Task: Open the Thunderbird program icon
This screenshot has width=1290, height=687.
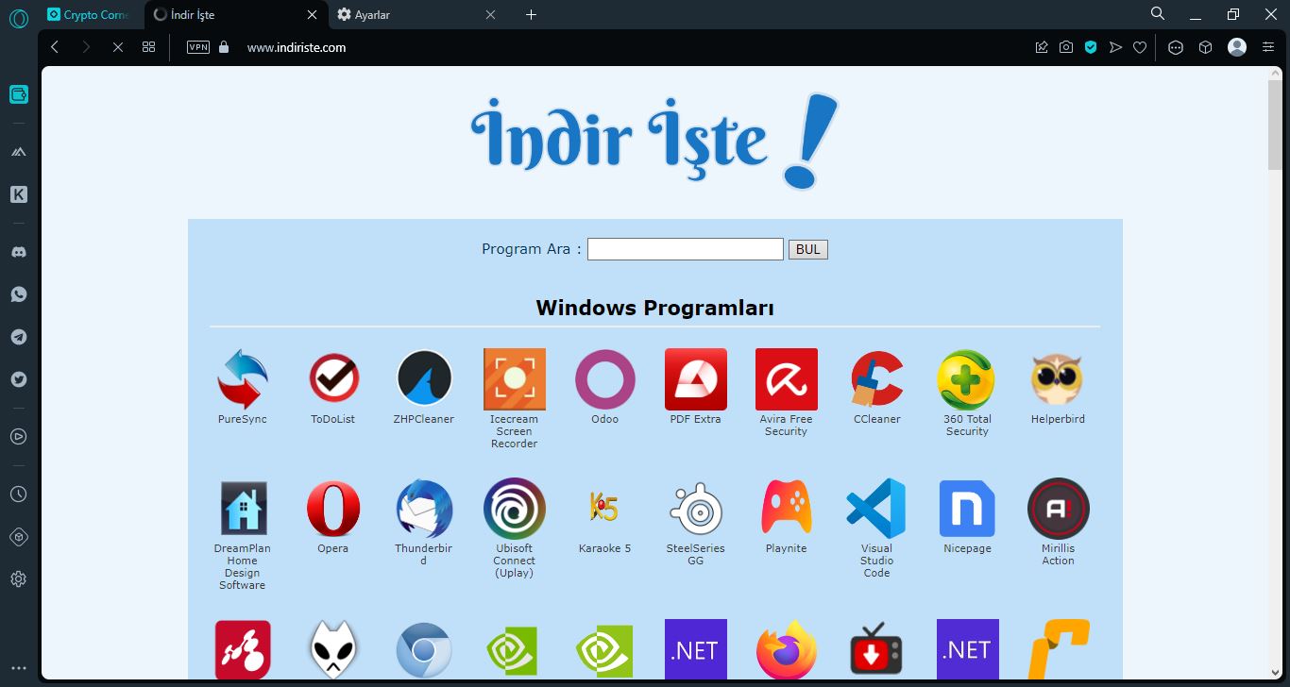Action: pyautogui.click(x=424, y=509)
